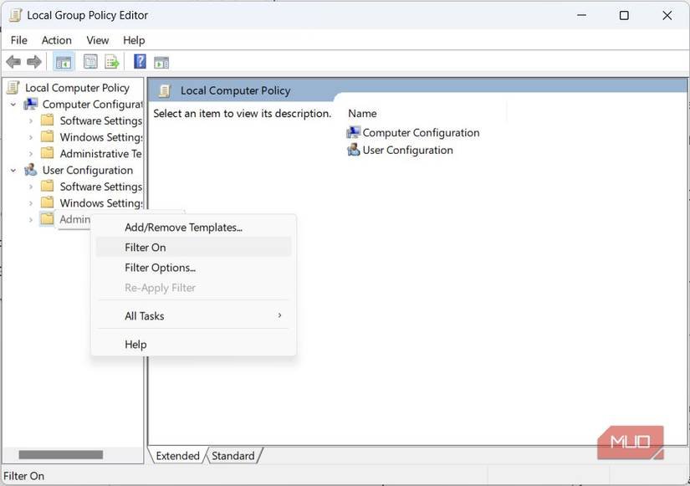Click the Export List toolbar icon
Viewport: 690px width, 486px height.
pos(111,62)
